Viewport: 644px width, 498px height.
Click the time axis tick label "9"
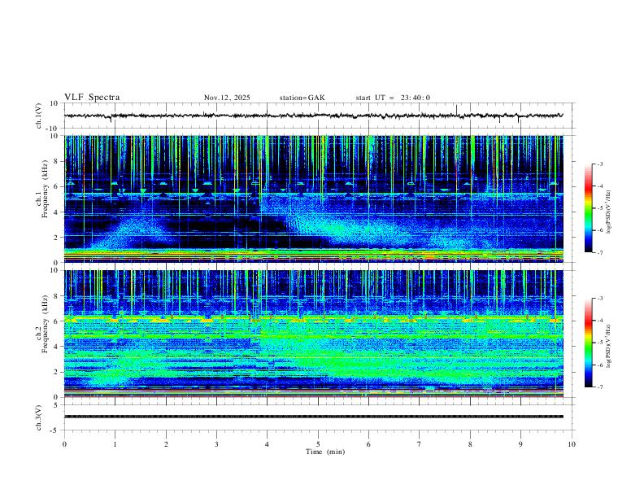coord(520,444)
